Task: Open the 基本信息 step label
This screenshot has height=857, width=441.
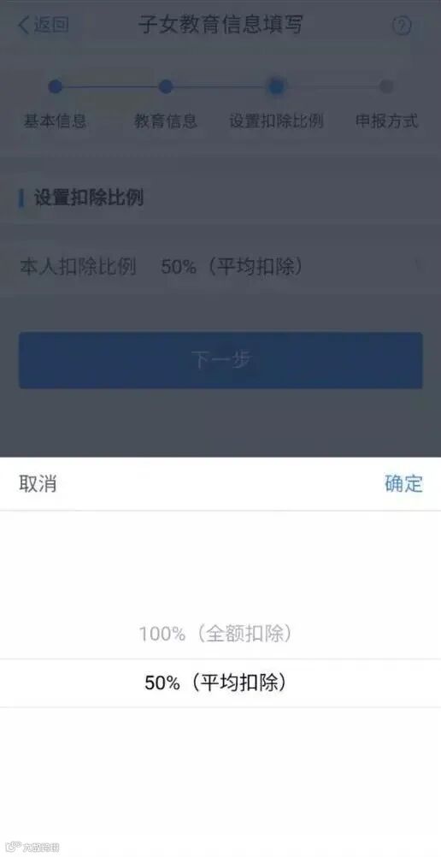Action: (x=56, y=121)
